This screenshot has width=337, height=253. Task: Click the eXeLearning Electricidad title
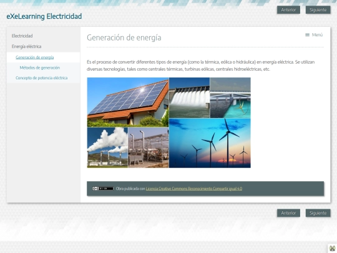pos(44,16)
